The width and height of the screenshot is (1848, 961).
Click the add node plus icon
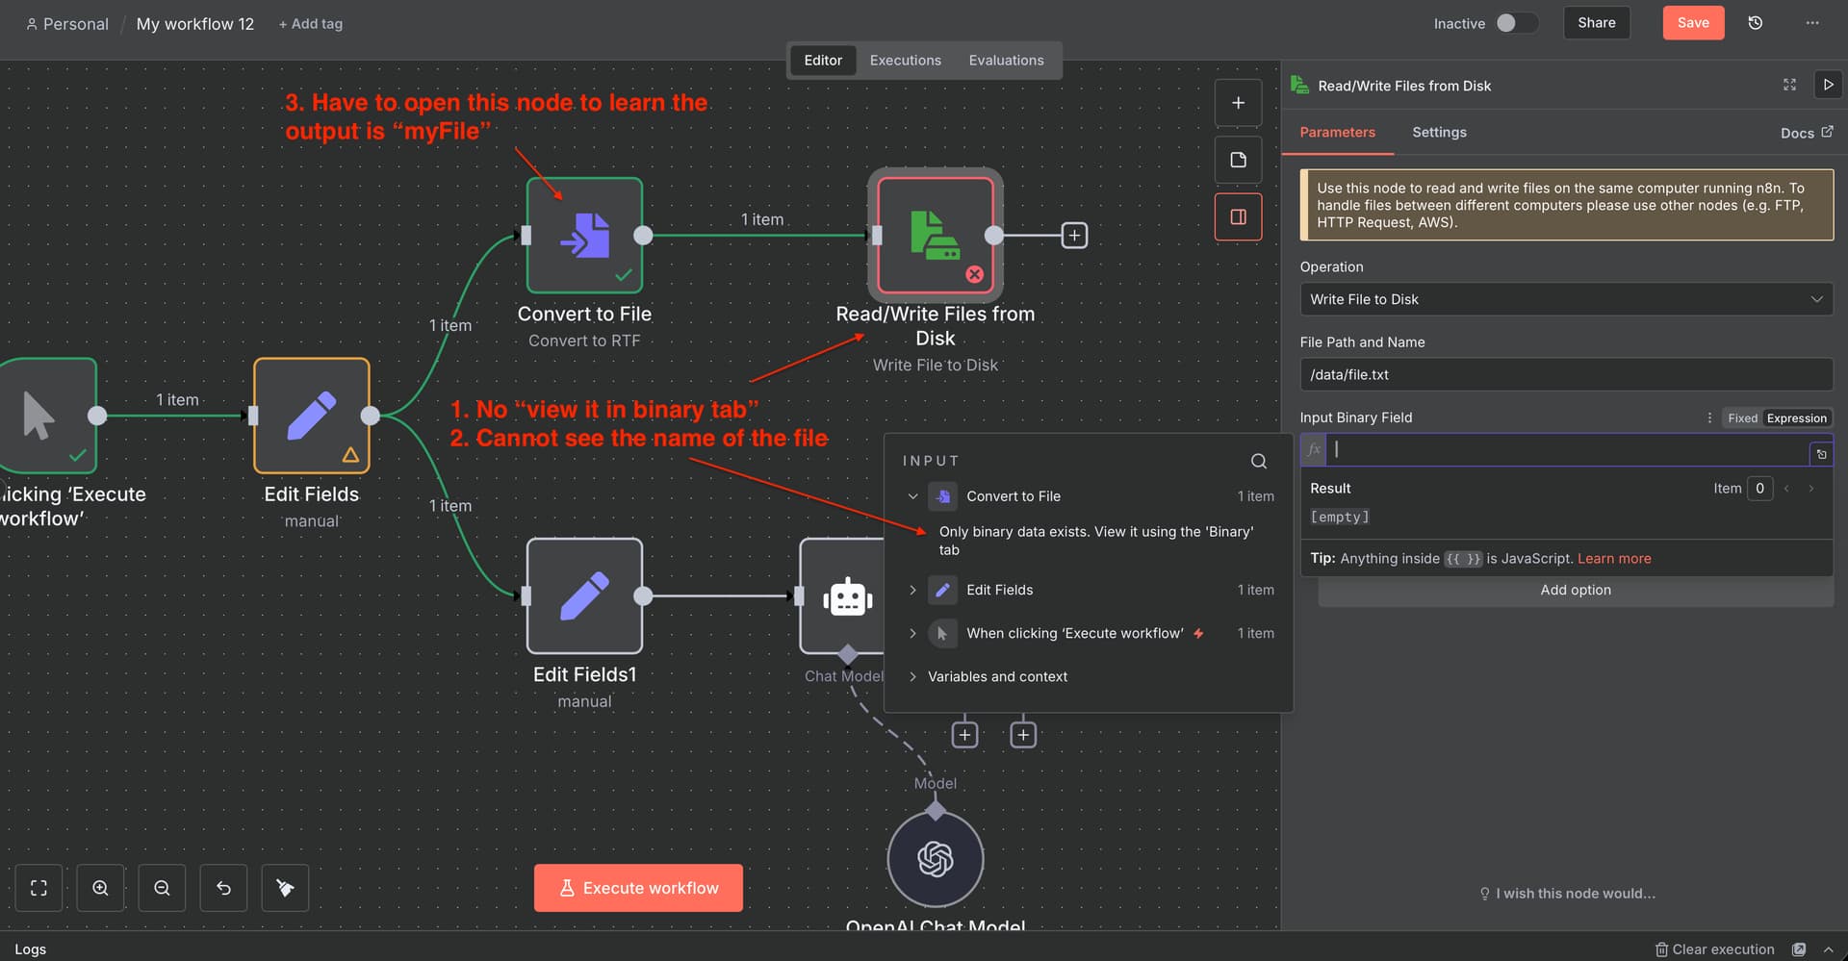click(x=1238, y=103)
